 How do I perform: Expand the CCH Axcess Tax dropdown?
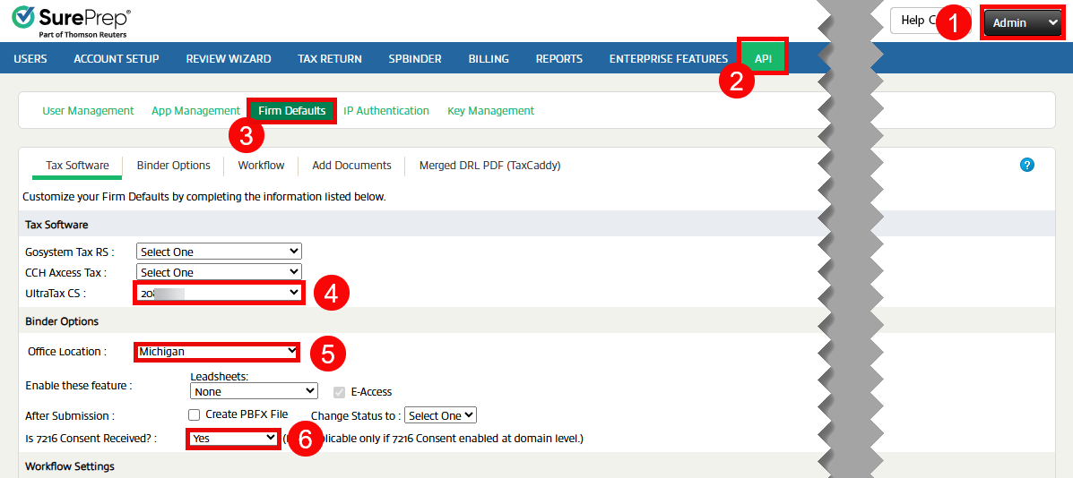tap(219, 272)
